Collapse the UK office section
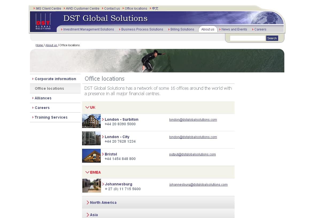The height and width of the screenshot is (218, 314). [x=90, y=107]
